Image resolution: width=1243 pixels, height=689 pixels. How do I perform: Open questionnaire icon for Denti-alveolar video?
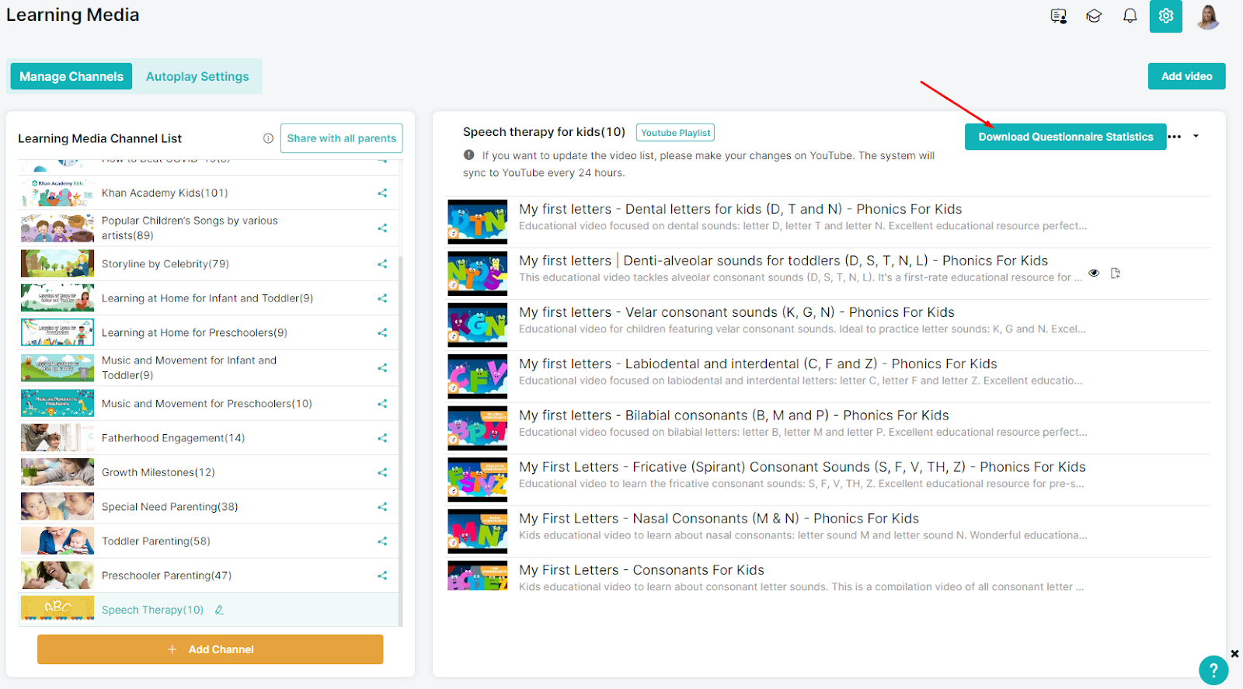coord(1116,273)
